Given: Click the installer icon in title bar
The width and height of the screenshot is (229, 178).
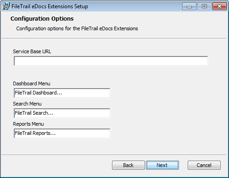Looking at the screenshot, I should pos(6,6).
